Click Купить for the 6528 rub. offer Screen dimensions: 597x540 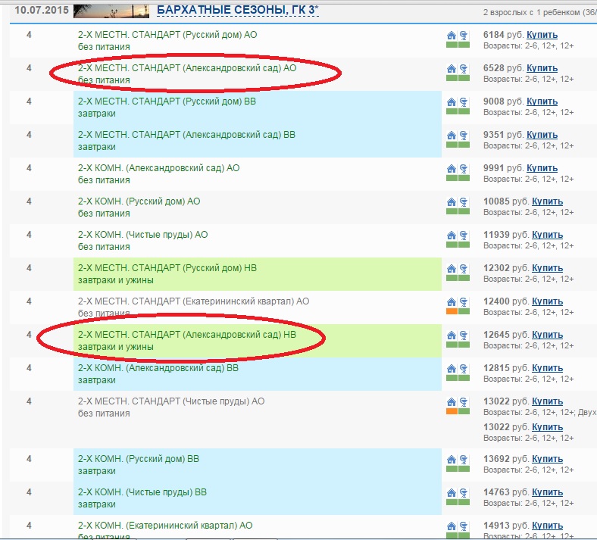[542, 68]
